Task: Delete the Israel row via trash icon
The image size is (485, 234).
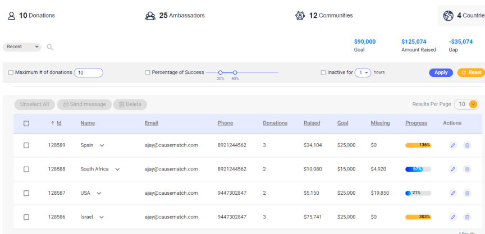Action: coord(467,217)
